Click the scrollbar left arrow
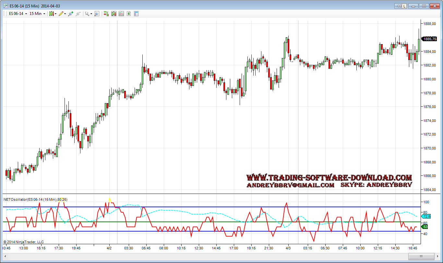This screenshot has width=443, height=263. tap(5, 257)
